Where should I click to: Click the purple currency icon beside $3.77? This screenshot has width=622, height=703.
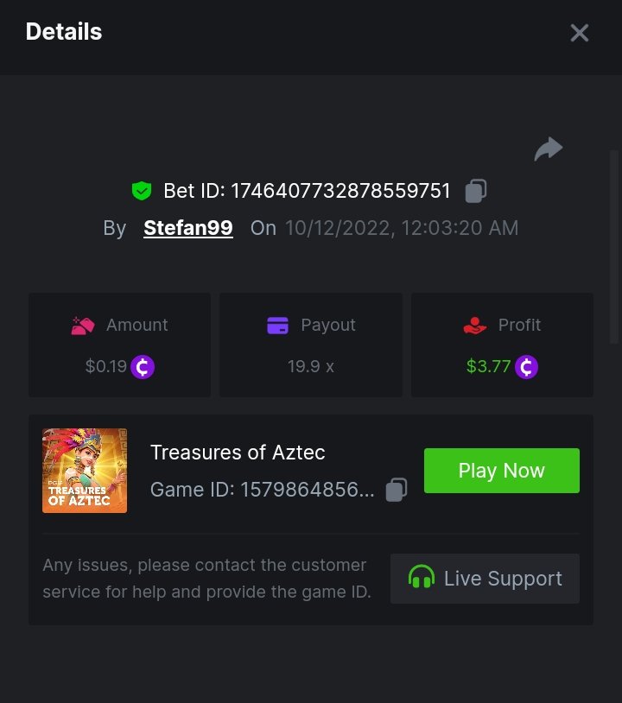526,367
